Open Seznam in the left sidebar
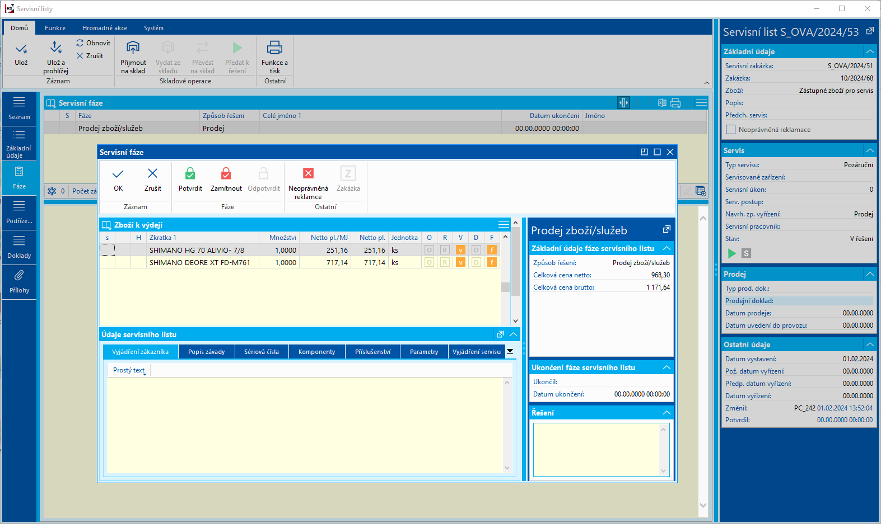The height and width of the screenshot is (524, 881). coord(19,108)
